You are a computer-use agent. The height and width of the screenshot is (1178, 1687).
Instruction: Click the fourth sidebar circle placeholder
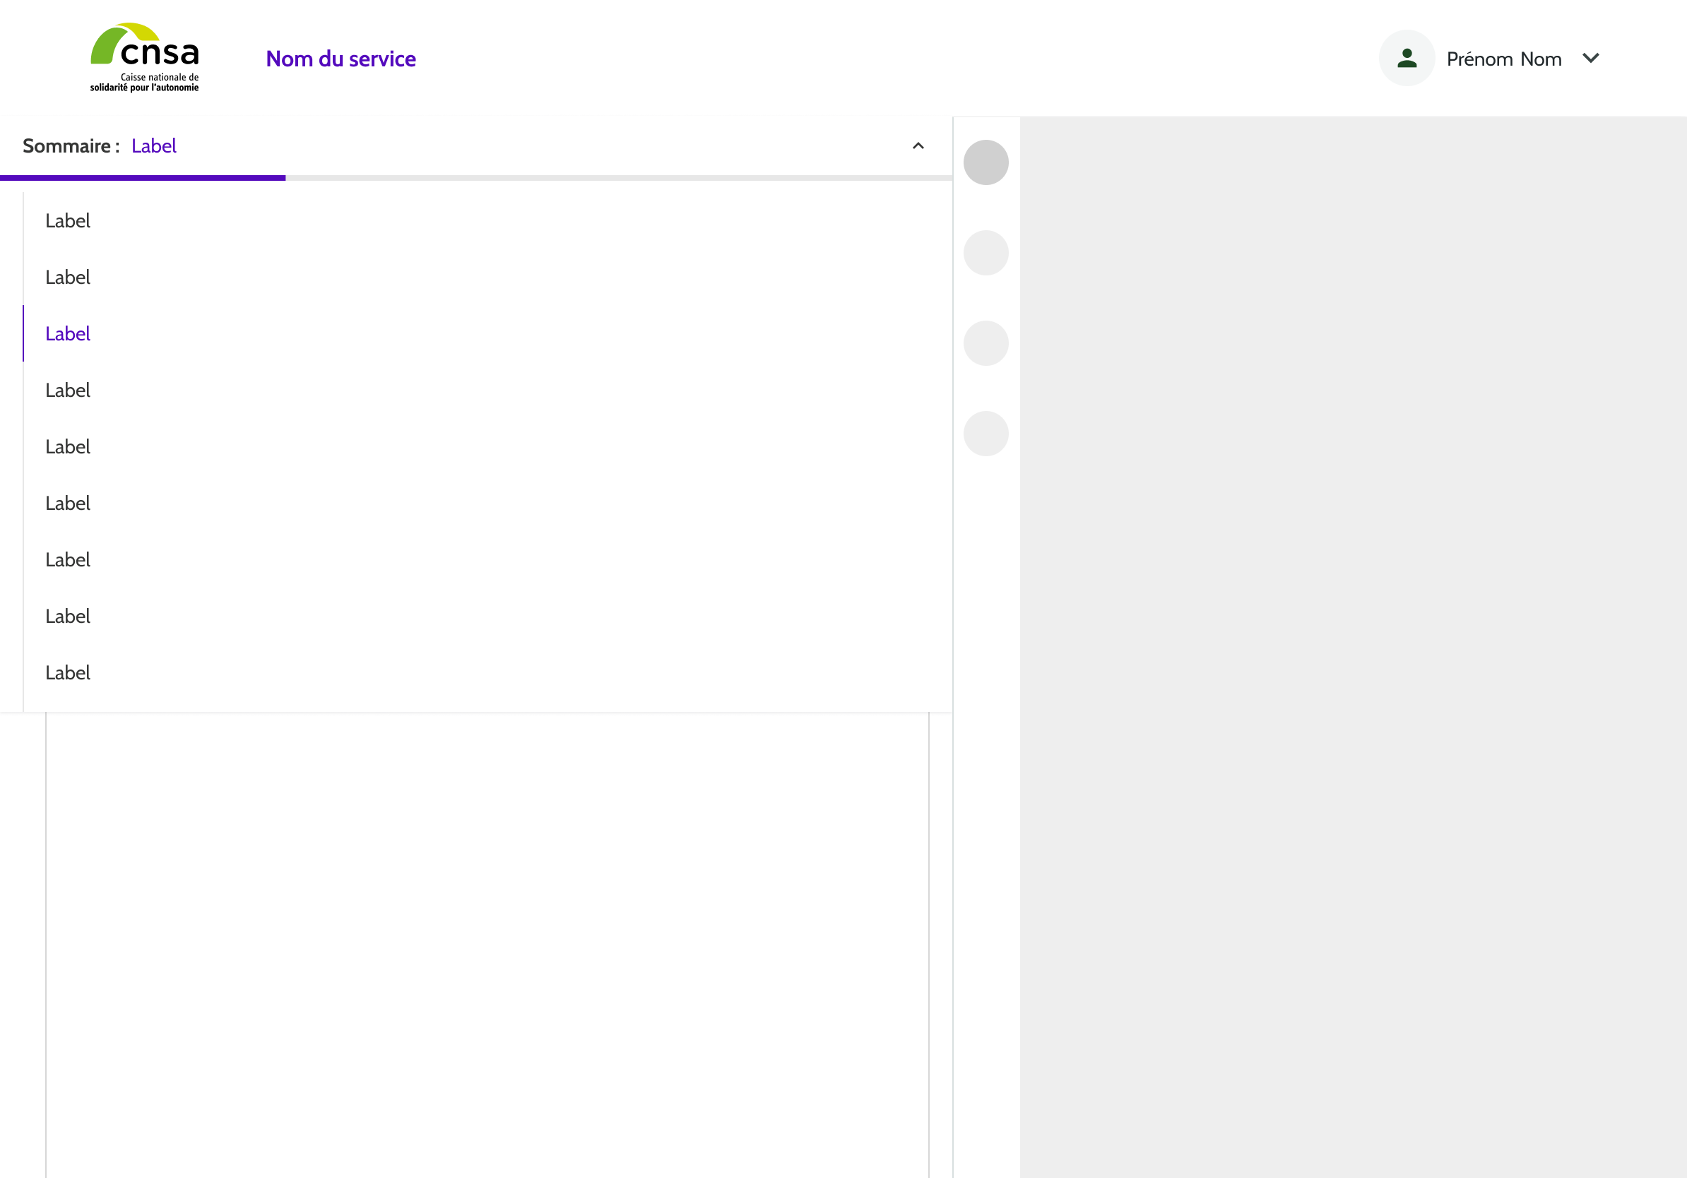pos(985,434)
